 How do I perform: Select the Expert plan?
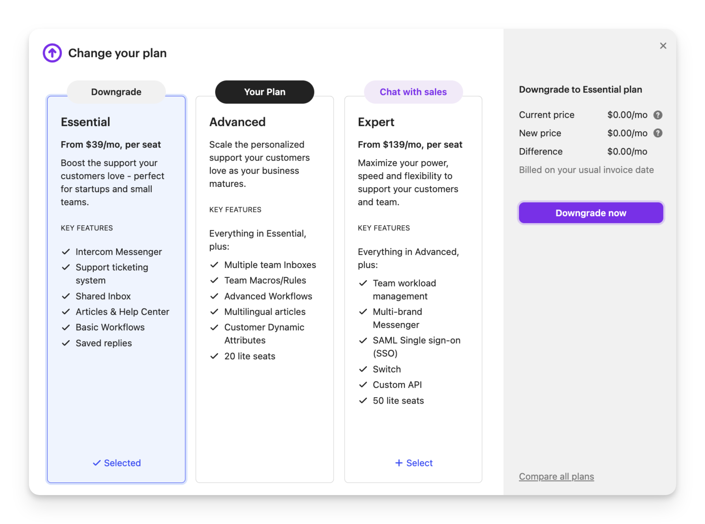coord(414,463)
